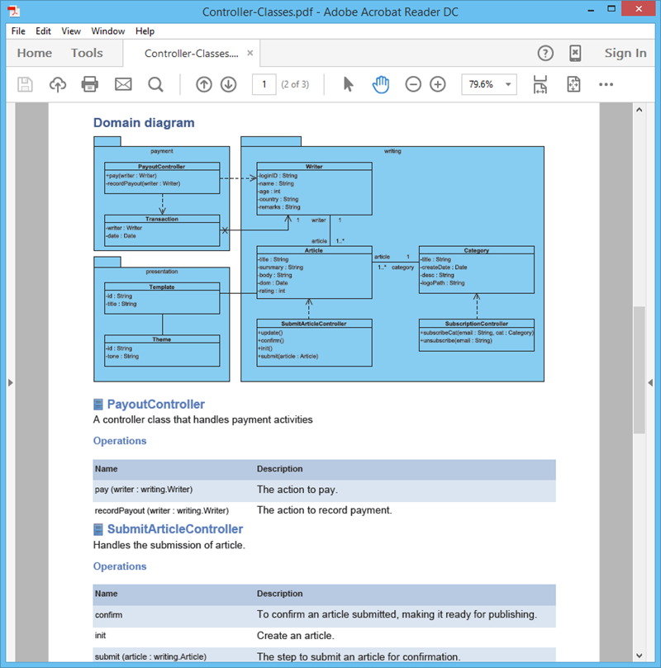Click the cloud upload icon
This screenshot has height=668, width=661.
(58, 84)
